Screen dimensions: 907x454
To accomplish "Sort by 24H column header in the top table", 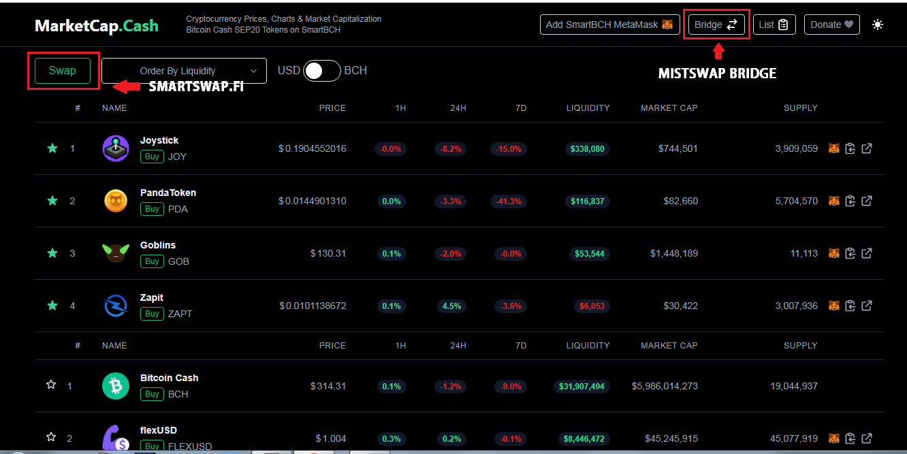I will point(458,108).
